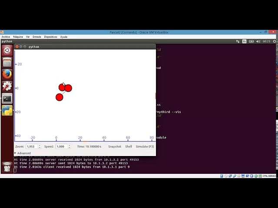Select the Python app icon in the dock
278x208 pixels.
point(7,110)
